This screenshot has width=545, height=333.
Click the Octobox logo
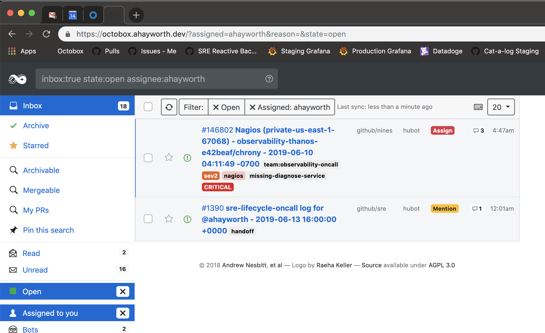18,79
